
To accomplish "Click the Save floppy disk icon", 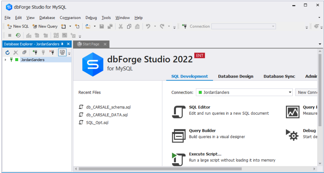I will [x=102, y=26].
